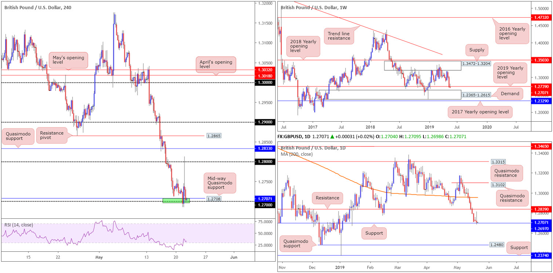Image resolution: width=553 pixels, height=273 pixels.
Task: Click the "Demand" callout on weekly chart
Action: pos(510,94)
